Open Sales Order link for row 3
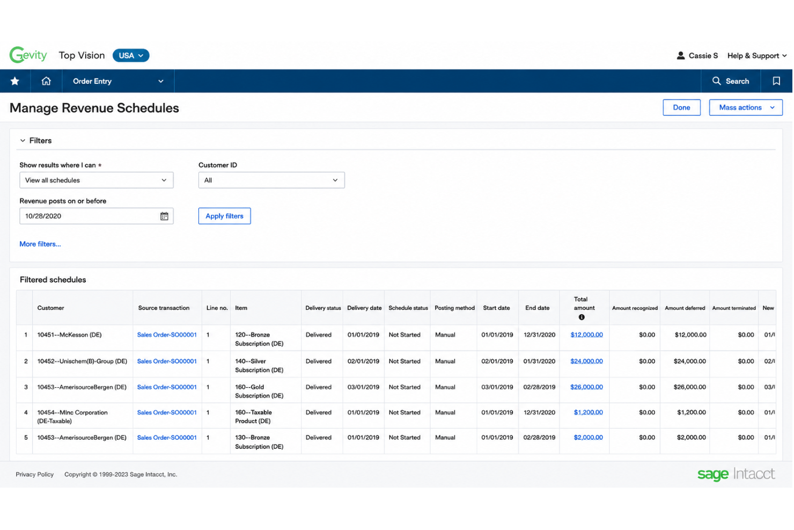Screen dimensions: 794x530 point(167,388)
